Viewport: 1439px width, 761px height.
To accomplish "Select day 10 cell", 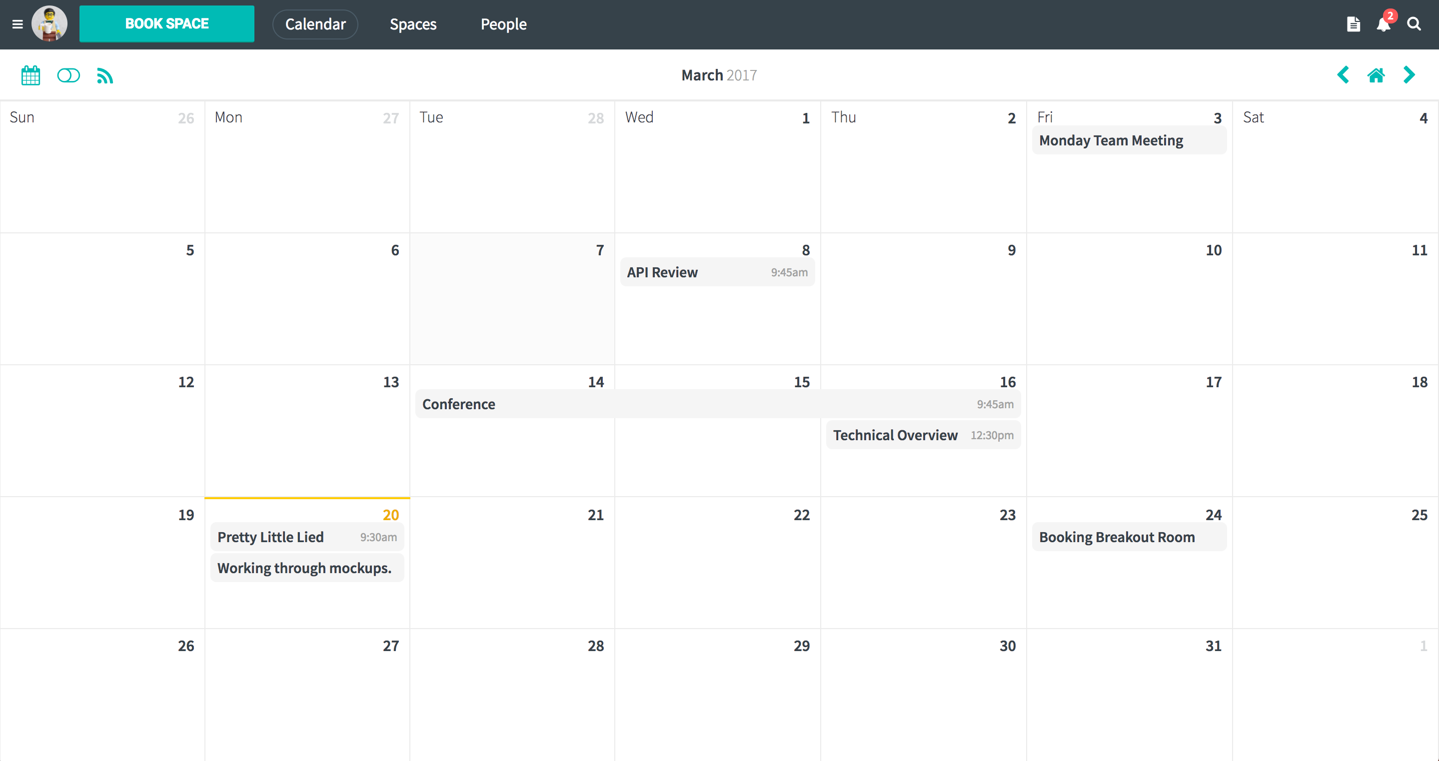I will point(1129,299).
